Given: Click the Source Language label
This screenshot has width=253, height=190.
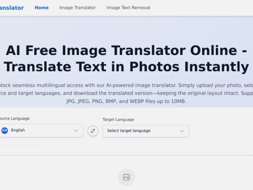Looking at the screenshot, I should point(15,119).
